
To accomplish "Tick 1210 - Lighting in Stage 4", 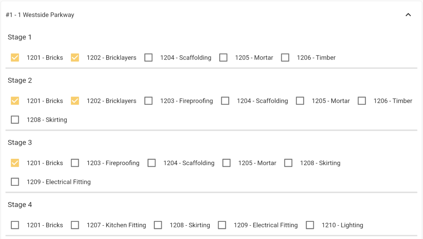I will (x=310, y=225).
